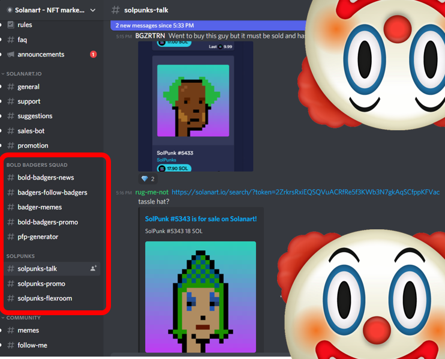The height and width of the screenshot is (359, 445).
Task: Open the SolPunk #5343 is for sale link
Action: point(201,219)
